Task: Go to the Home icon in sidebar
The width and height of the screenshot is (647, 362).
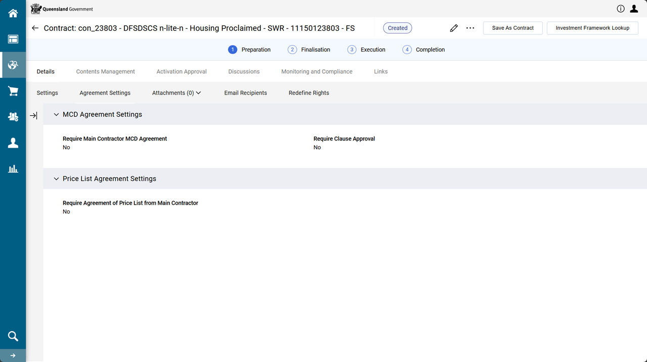Action: tap(13, 14)
